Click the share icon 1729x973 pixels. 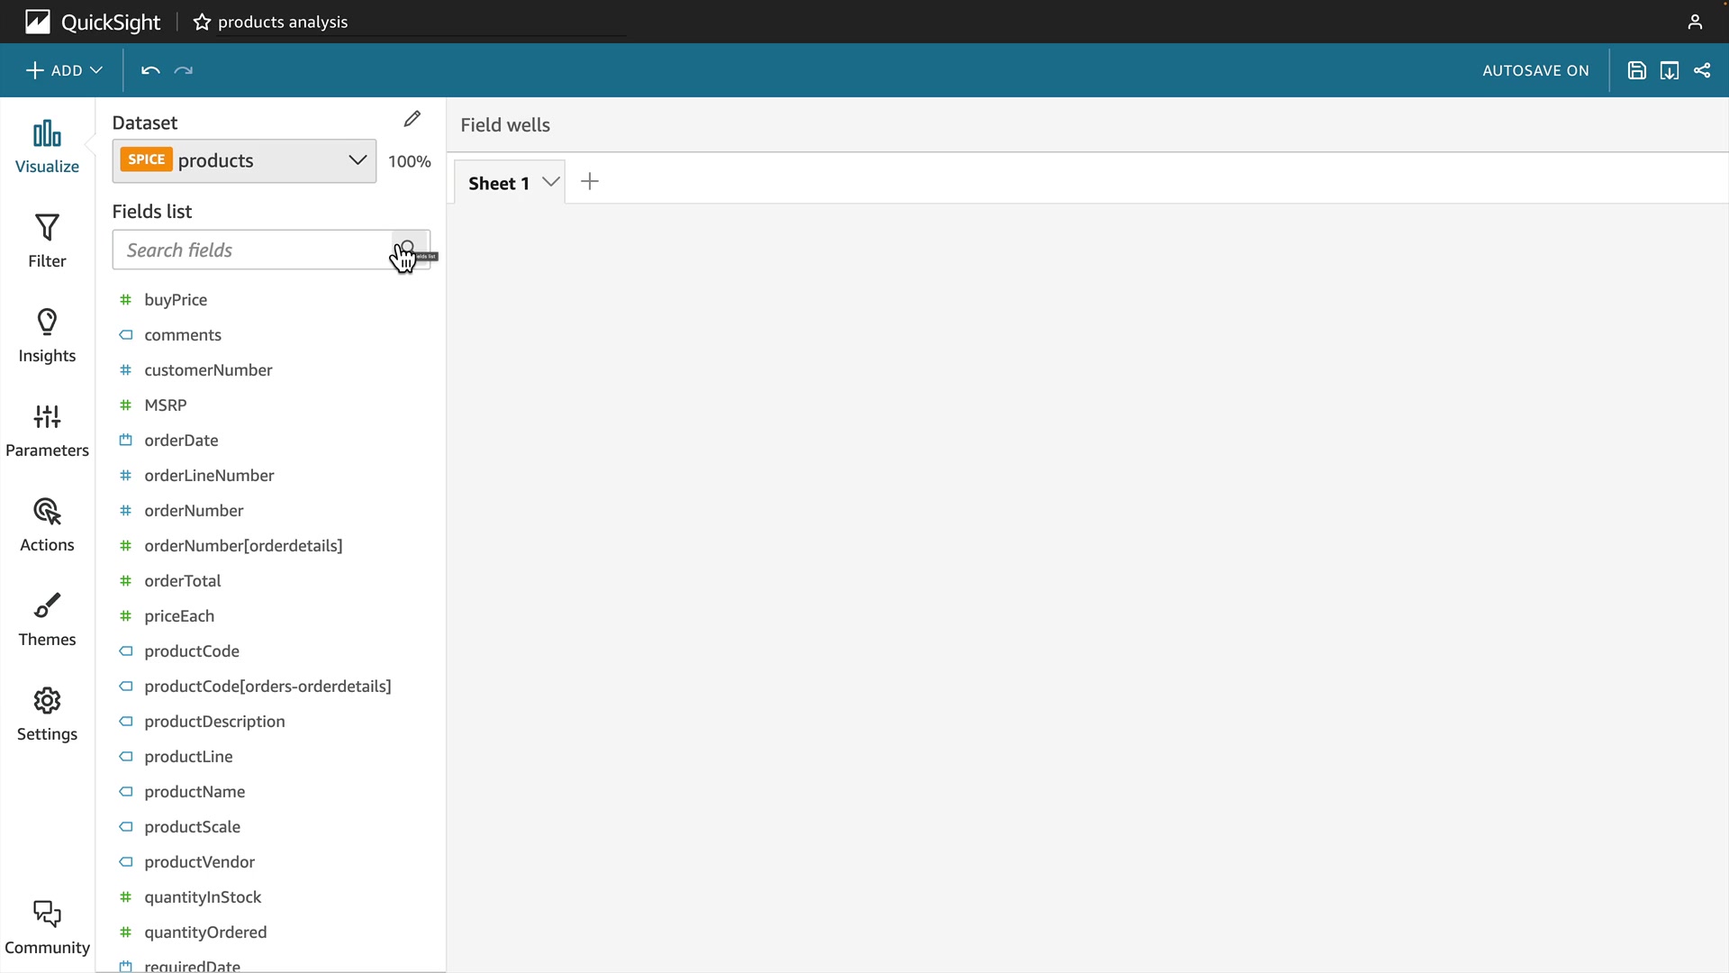1702,70
